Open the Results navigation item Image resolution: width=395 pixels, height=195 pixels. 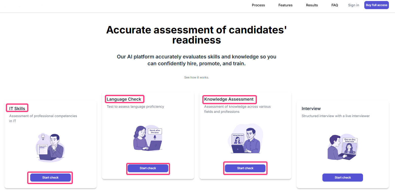click(312, 5)
